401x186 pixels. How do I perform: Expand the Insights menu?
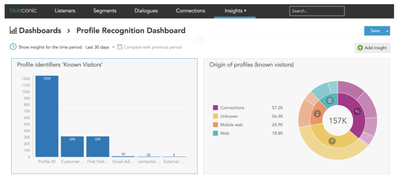point(235,11)
